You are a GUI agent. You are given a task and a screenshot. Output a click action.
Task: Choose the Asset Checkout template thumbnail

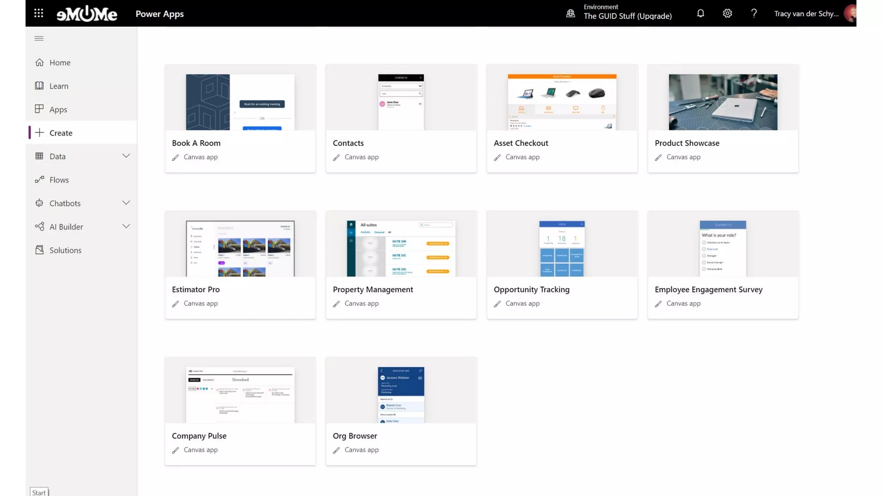562,102
